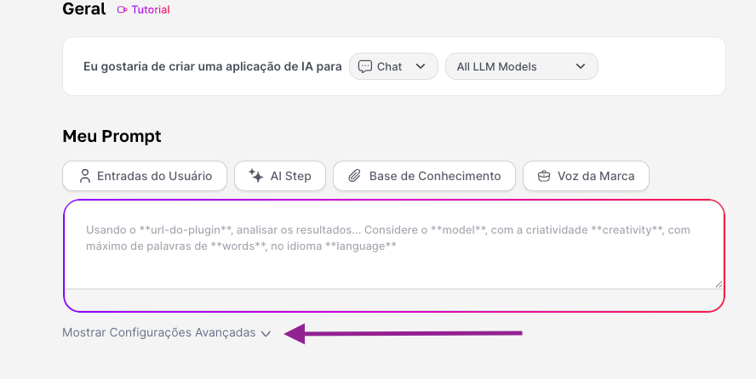
Task: Click the Geral section heading
Action: pos(84,9)
